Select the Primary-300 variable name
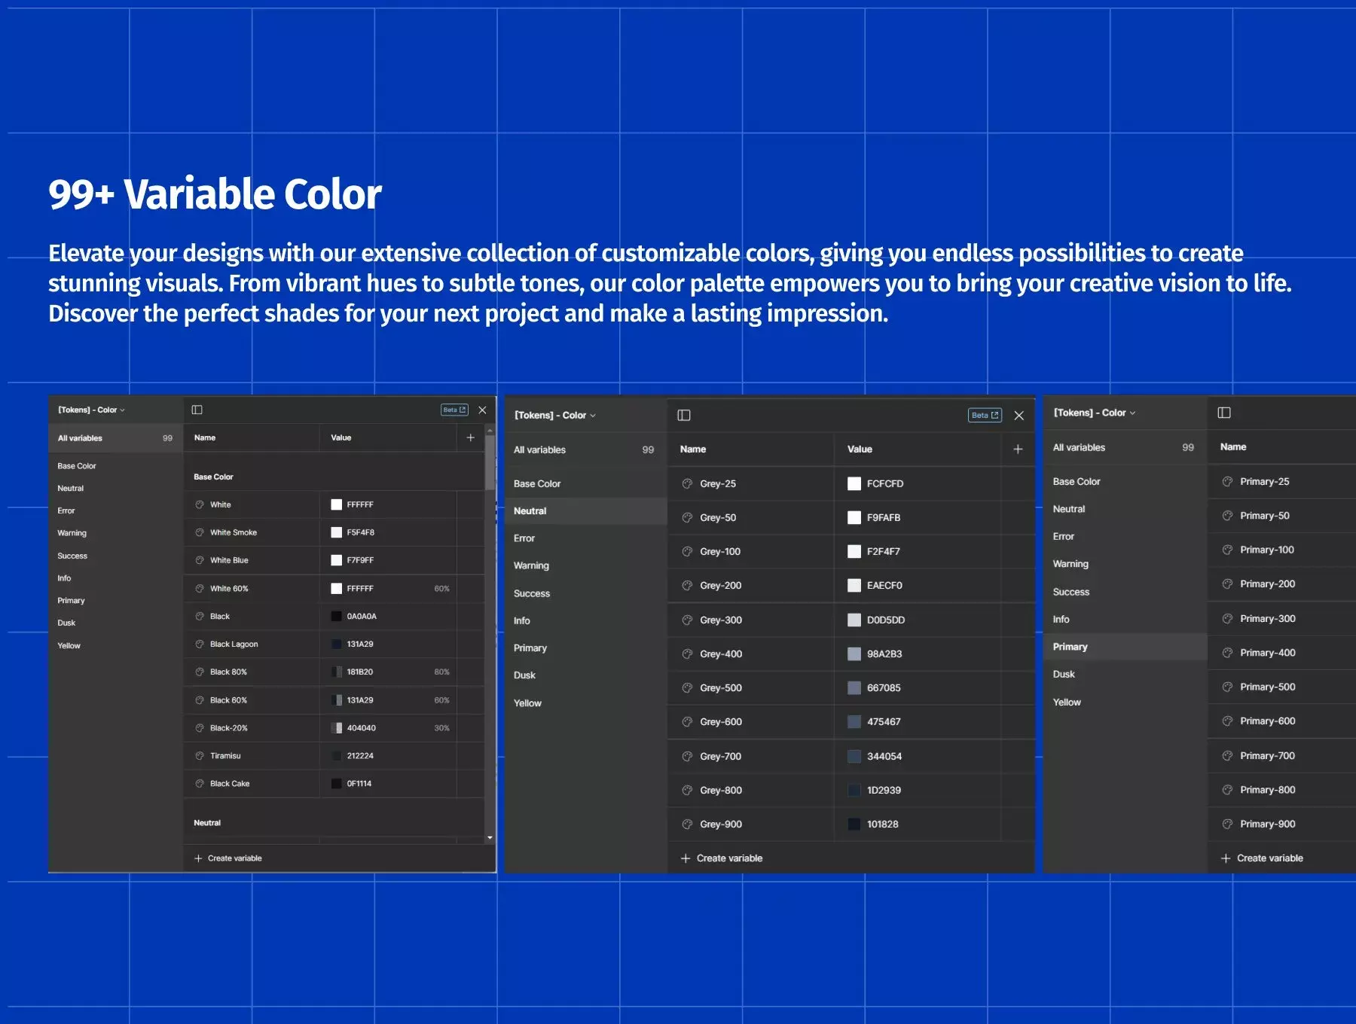 pos(1268,618)
